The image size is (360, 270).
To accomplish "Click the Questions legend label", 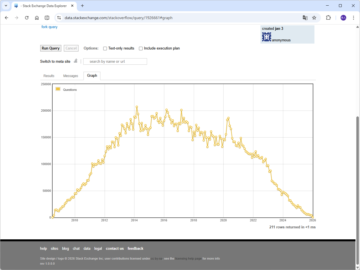I will pyautogui.click(x=70, y=90).
